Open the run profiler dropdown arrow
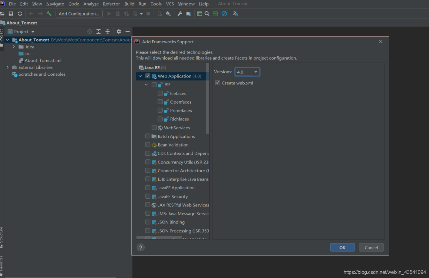The image size is (429, 278). (141, 14)
